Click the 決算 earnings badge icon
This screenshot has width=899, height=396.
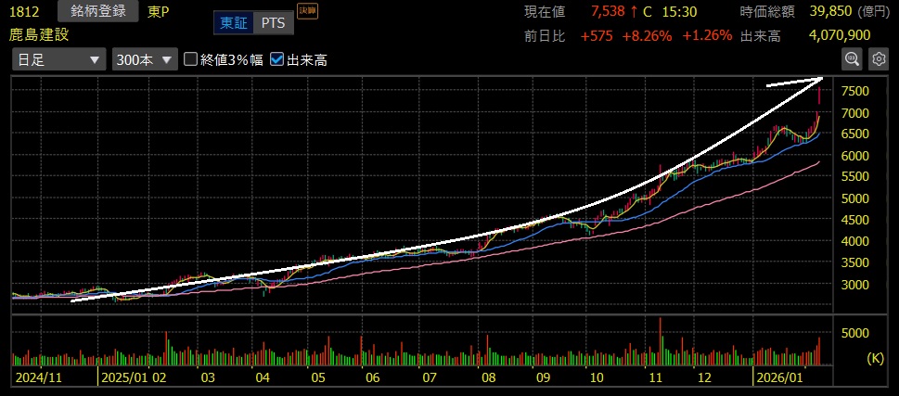(305, 11)
